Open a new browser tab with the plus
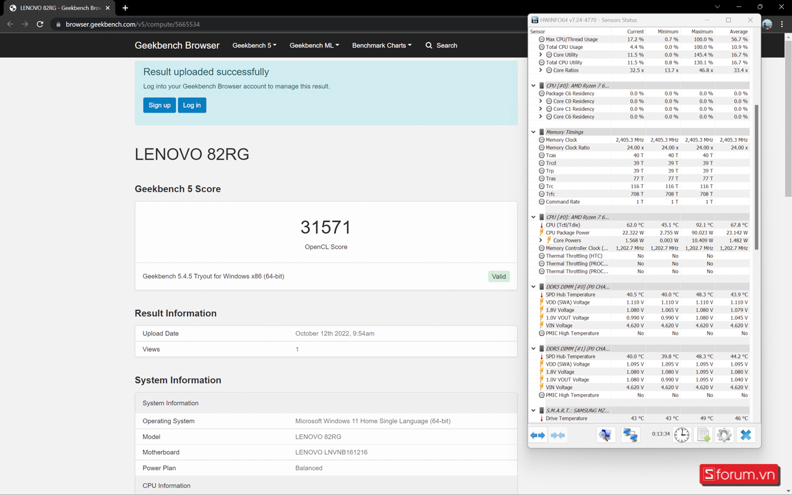 125,8
